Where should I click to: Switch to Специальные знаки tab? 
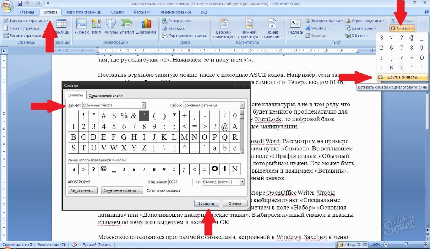pos(105,95)
